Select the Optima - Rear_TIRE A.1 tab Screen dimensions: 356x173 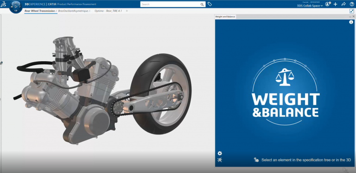click(108, 11)
